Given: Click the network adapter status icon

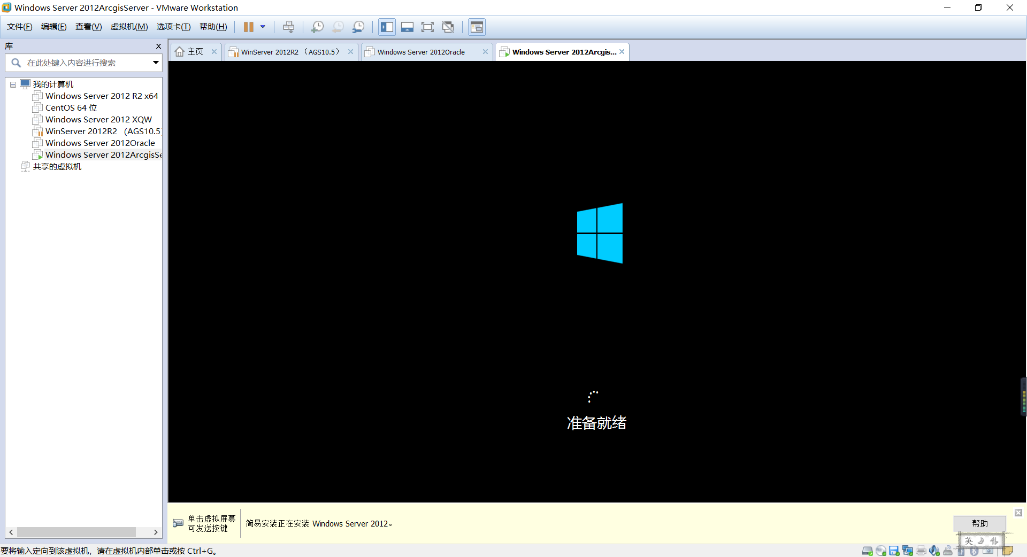Looking at the screenshot, I should [908, 551].
